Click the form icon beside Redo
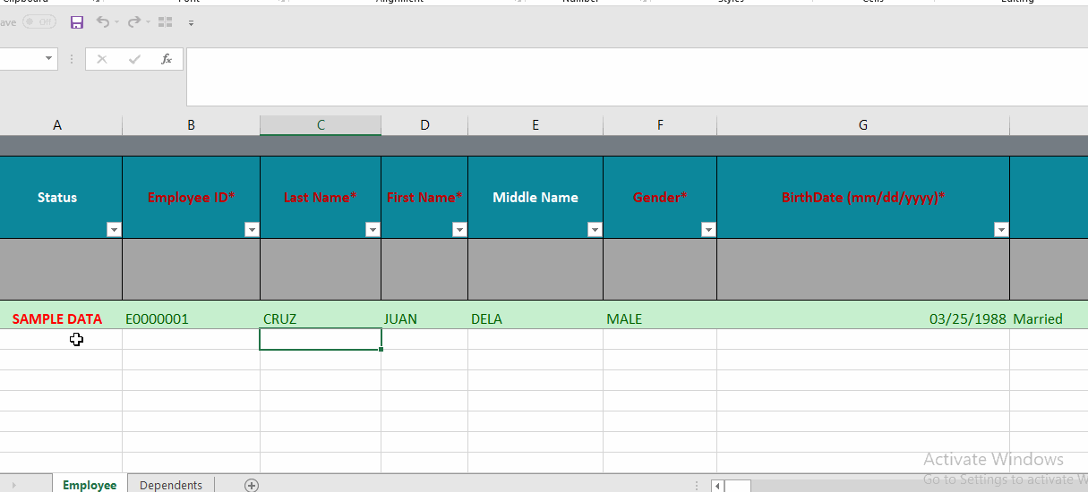The width and height of the screenshot is (1088, 492). pyautogui.click(x=165, y=22)
